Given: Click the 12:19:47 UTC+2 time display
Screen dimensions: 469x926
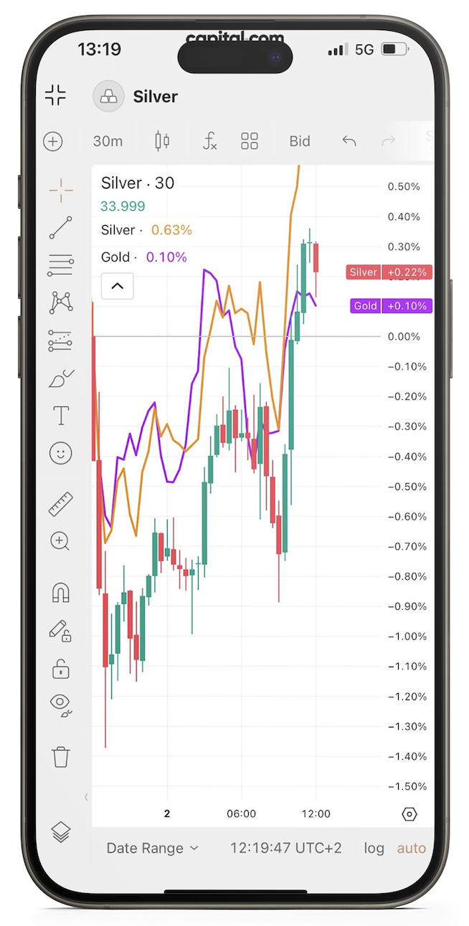Looking at the screenshot, I should (285, 848).
